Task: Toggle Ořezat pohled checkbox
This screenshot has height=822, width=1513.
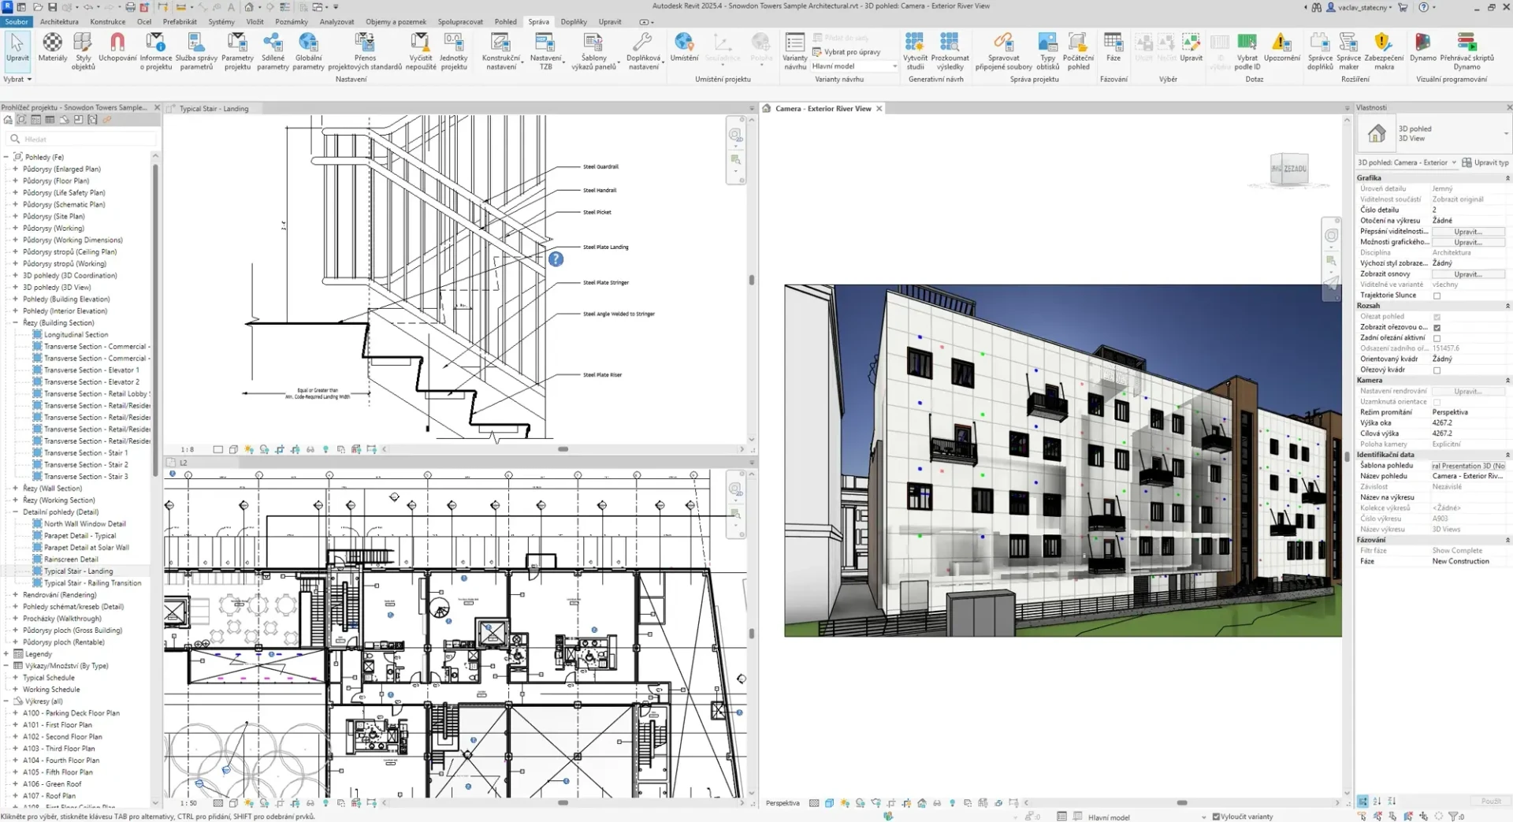Action: coord(1437,317)
